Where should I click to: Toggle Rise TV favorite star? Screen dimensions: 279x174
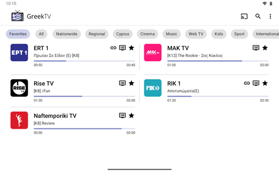tap(132, 83)
